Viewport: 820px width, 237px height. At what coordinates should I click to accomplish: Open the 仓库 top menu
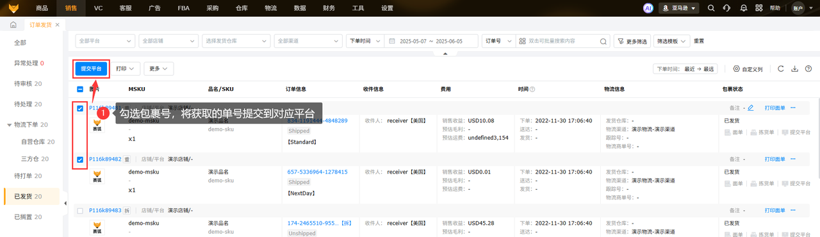pyautogui.click(x=241, y=8)
